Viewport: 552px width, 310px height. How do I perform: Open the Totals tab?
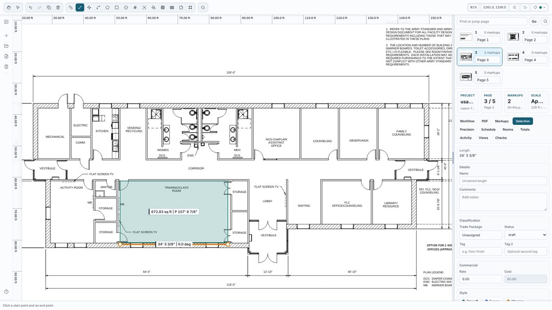(x=525, y=130)
